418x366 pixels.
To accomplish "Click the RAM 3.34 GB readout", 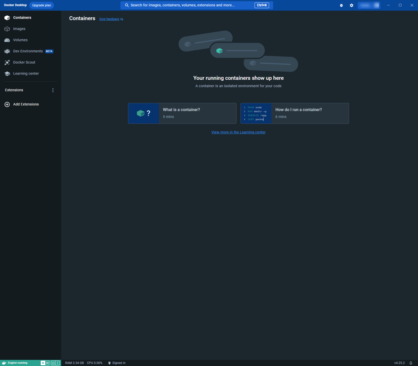I will coord(75,363).
